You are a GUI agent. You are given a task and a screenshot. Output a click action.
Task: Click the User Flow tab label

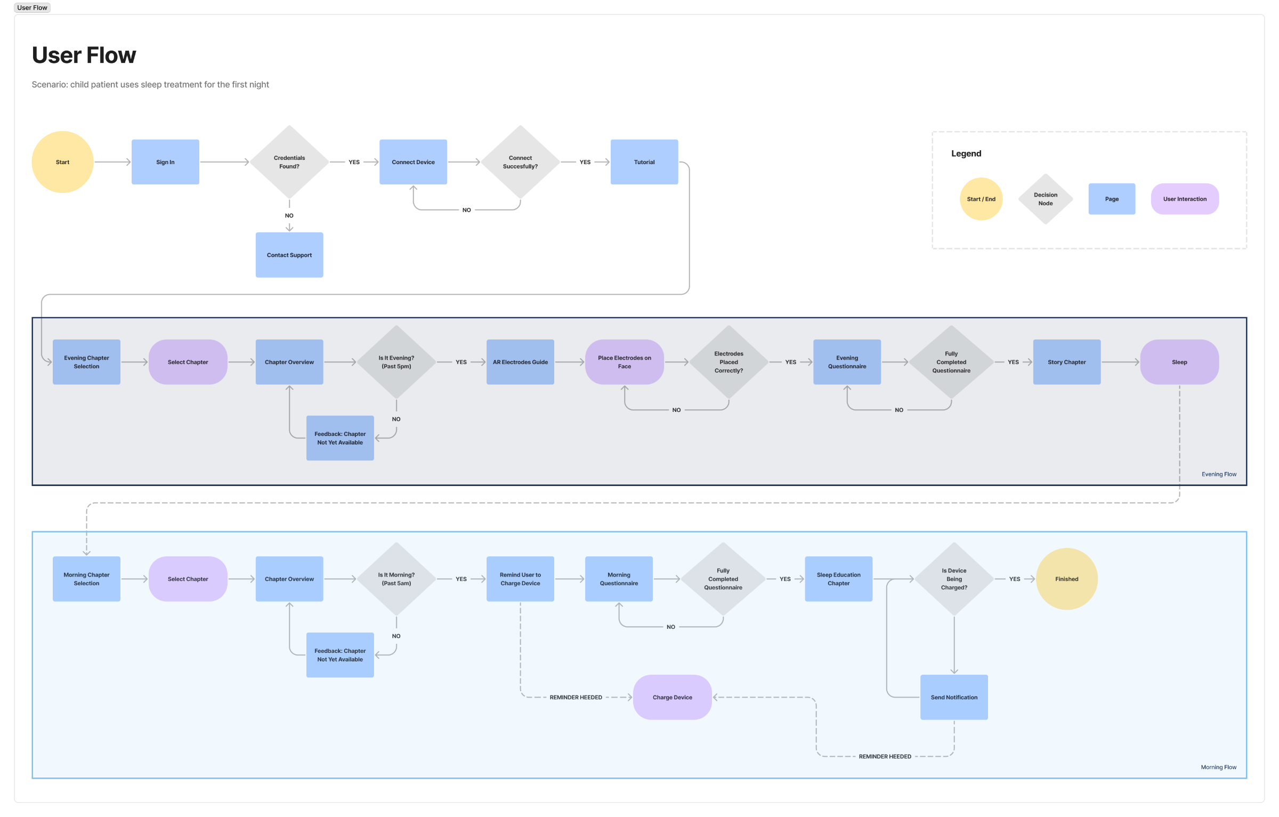[x=33, y=6]
